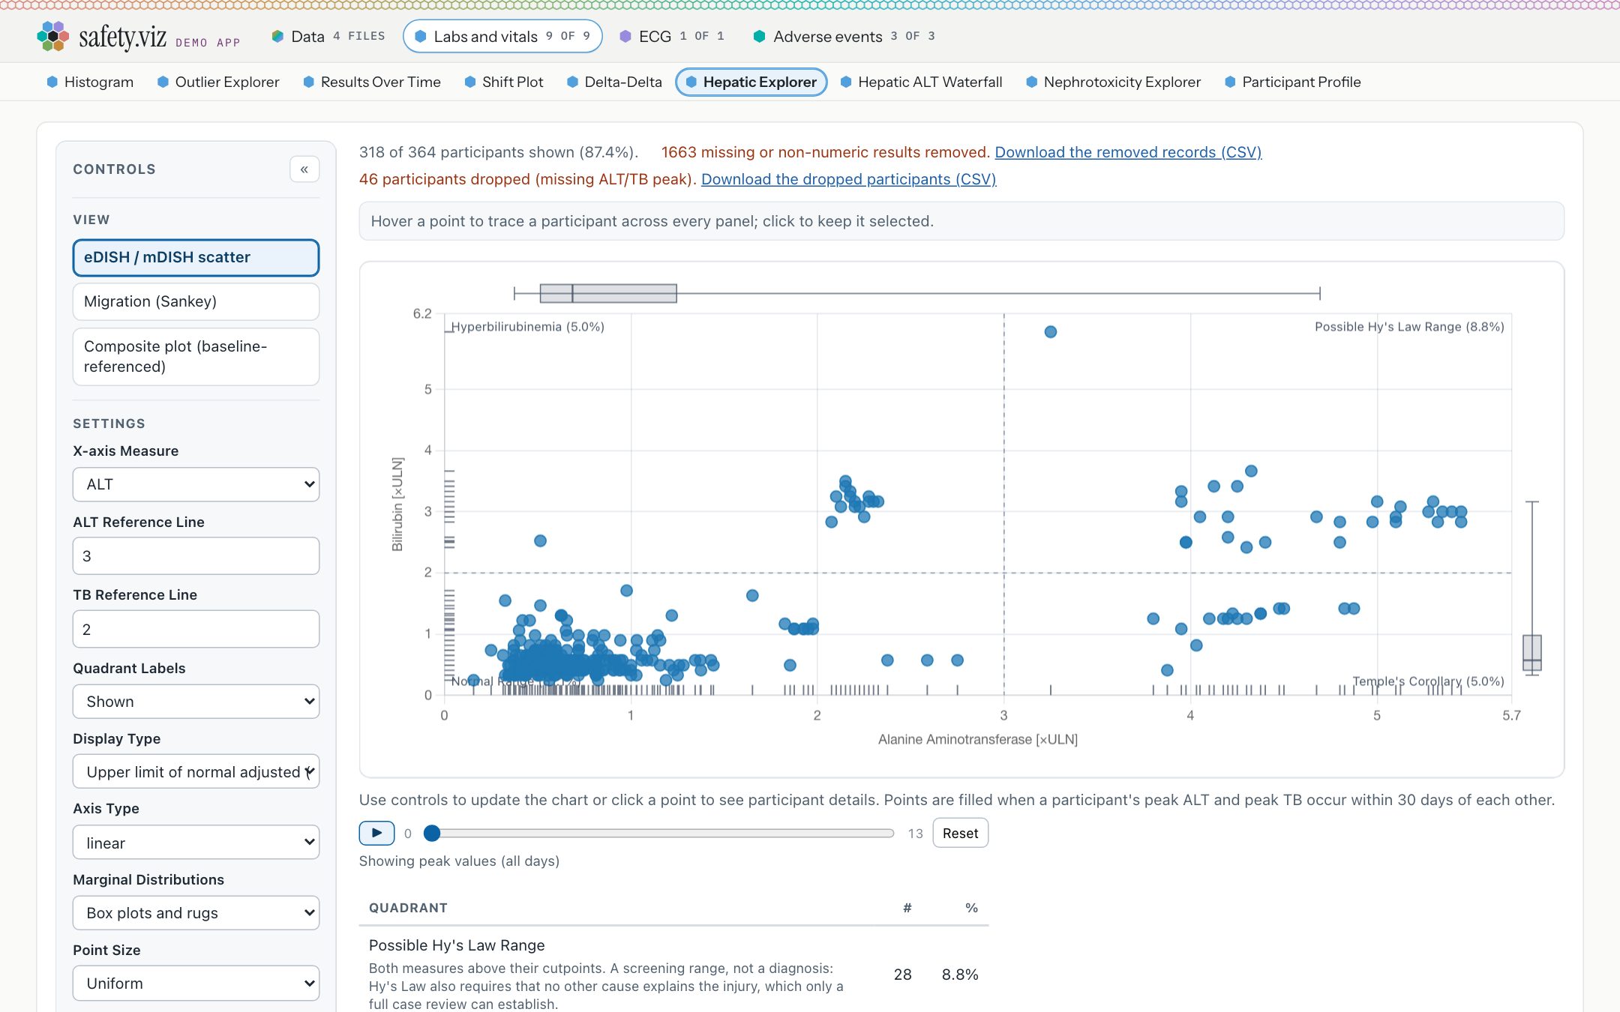Click the safety.viz hexagon logo
1620x1012 pixels.
tap(52, 36)
